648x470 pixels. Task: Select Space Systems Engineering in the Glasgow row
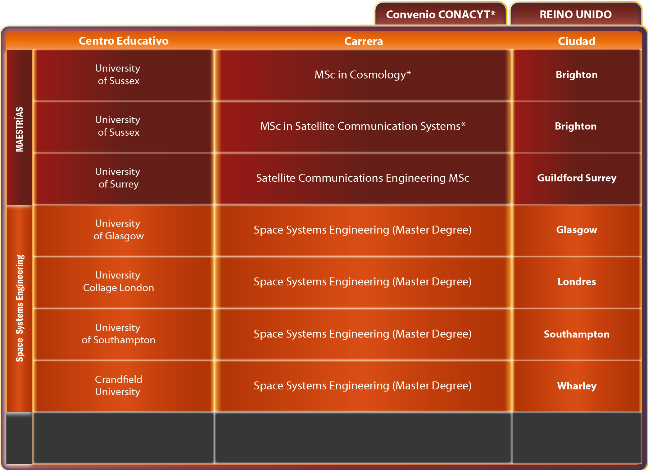(363, 230)
